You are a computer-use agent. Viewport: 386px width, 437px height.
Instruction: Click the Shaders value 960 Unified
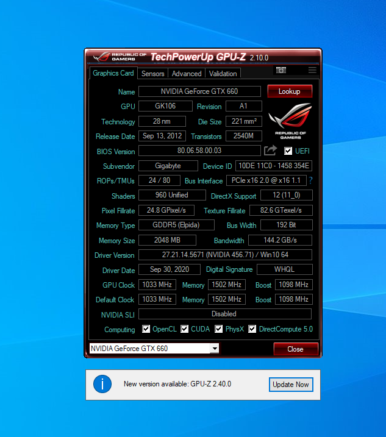172,195
